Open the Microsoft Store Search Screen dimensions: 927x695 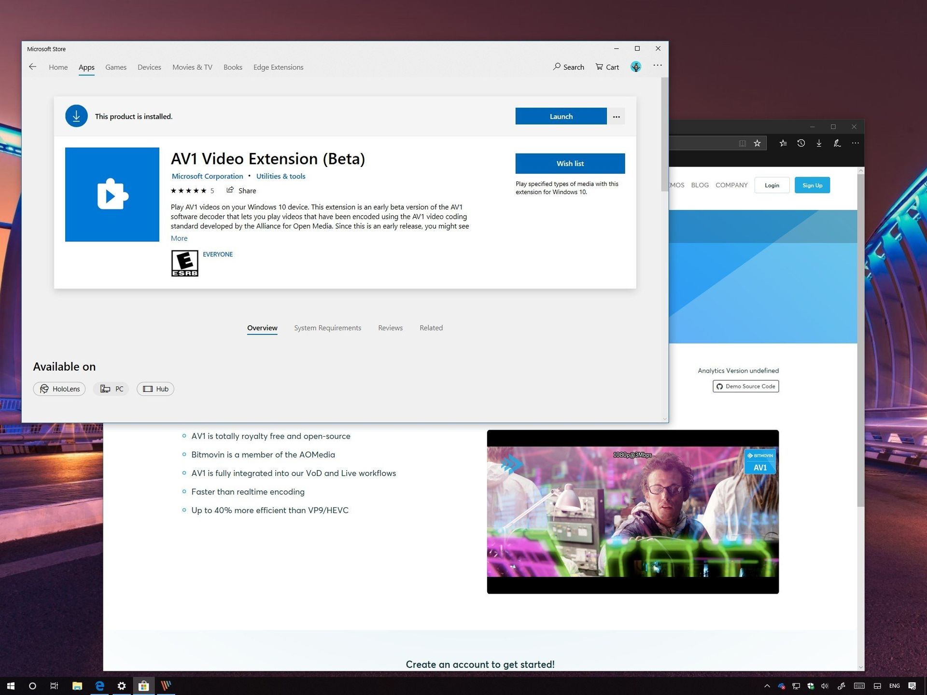pyautogui.click(x=568, y=67)
